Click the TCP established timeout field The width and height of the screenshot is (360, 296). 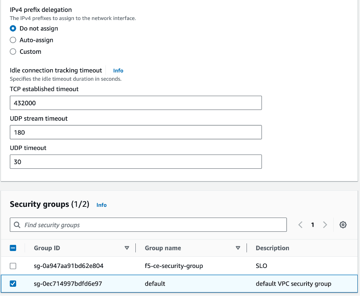[136, 103]
